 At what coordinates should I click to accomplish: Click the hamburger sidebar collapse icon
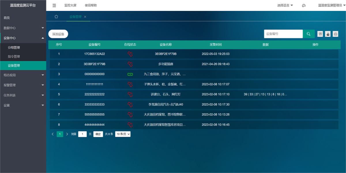[x=54, y=5]
